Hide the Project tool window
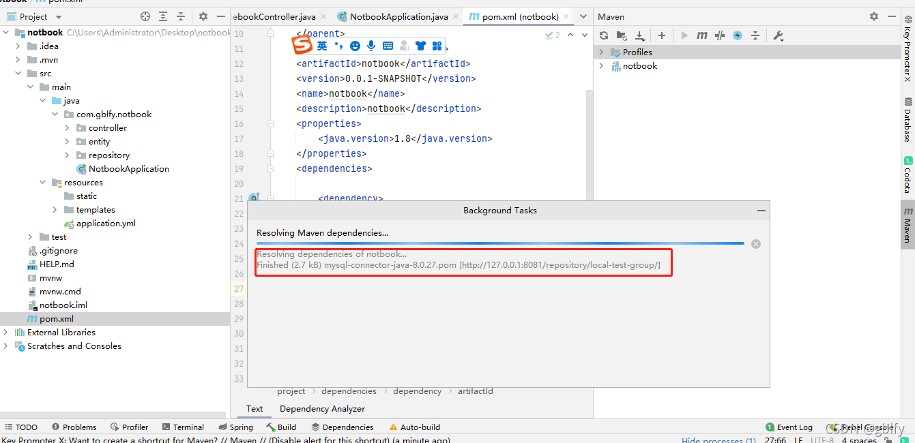This screenshot has width=915, height=443. tap(220, 16)
